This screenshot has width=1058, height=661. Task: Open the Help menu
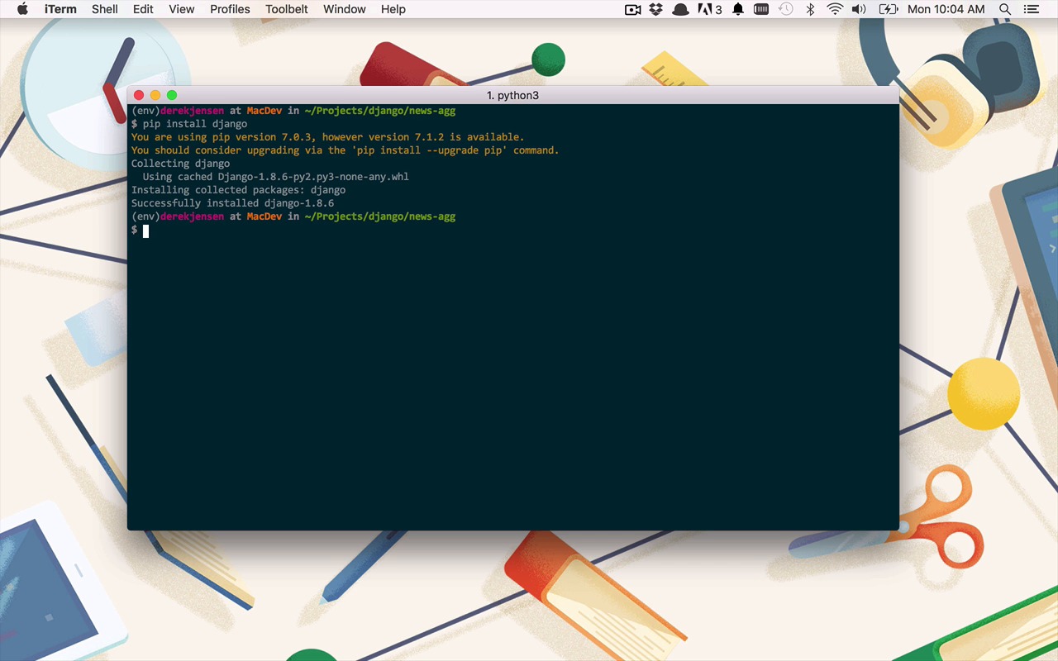pyautogui.click(x=393, y=9)
